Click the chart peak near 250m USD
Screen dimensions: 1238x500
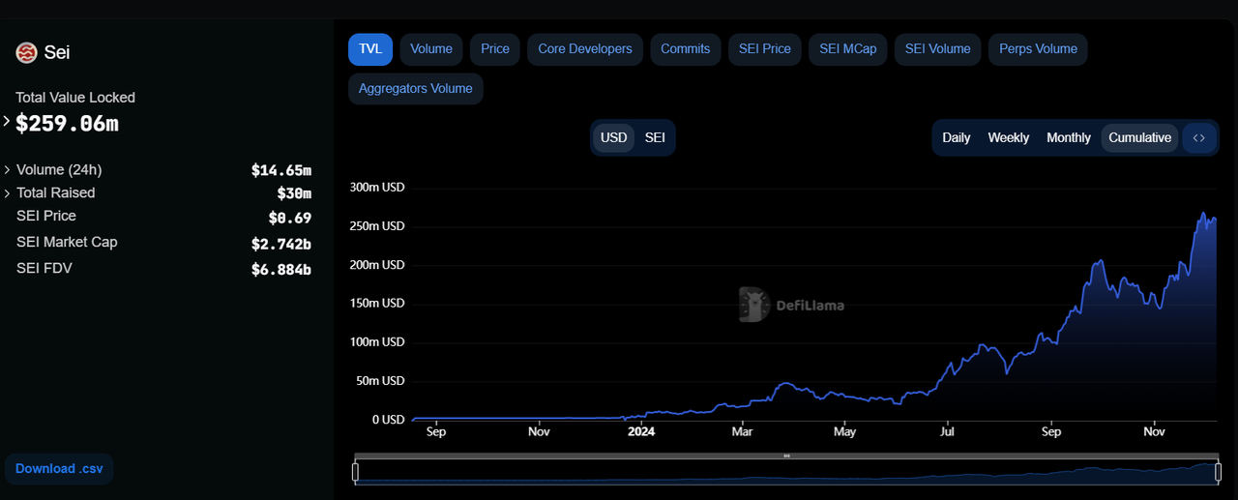coord(1203,214)
